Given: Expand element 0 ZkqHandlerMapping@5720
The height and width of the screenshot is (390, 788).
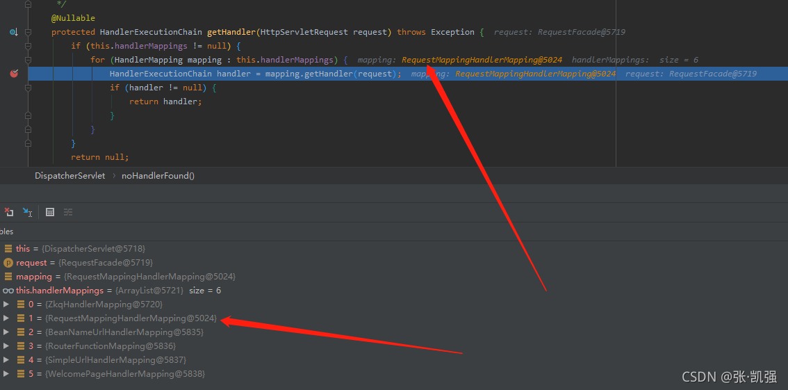Looking at the screenshot, I should point(6,304).
